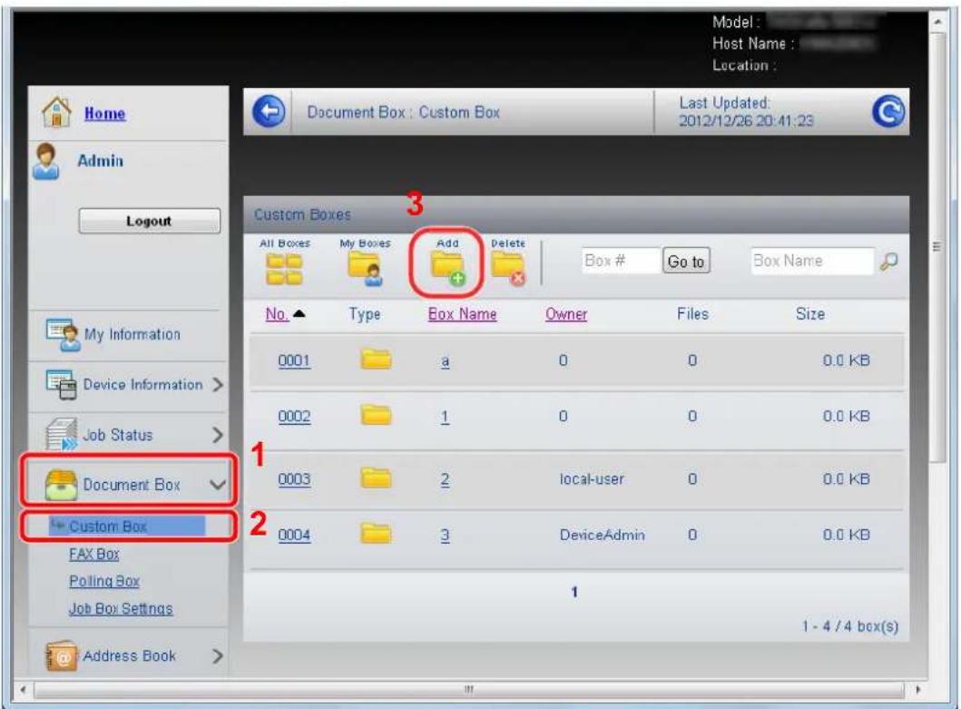Click the Box # input field
Image resolution: width=961 pixels, height=709 pixels.
pyautogui.click(x=620, y=261)
